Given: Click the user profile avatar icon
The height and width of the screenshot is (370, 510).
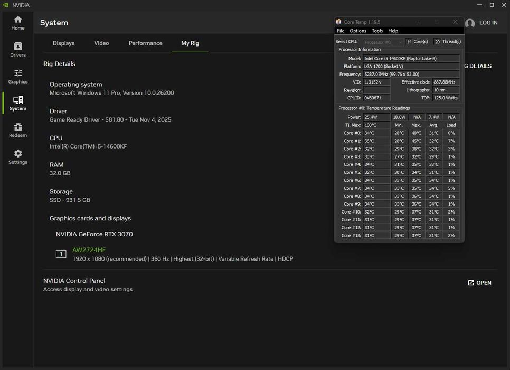Looking at the screenshot, I should 470,23.
